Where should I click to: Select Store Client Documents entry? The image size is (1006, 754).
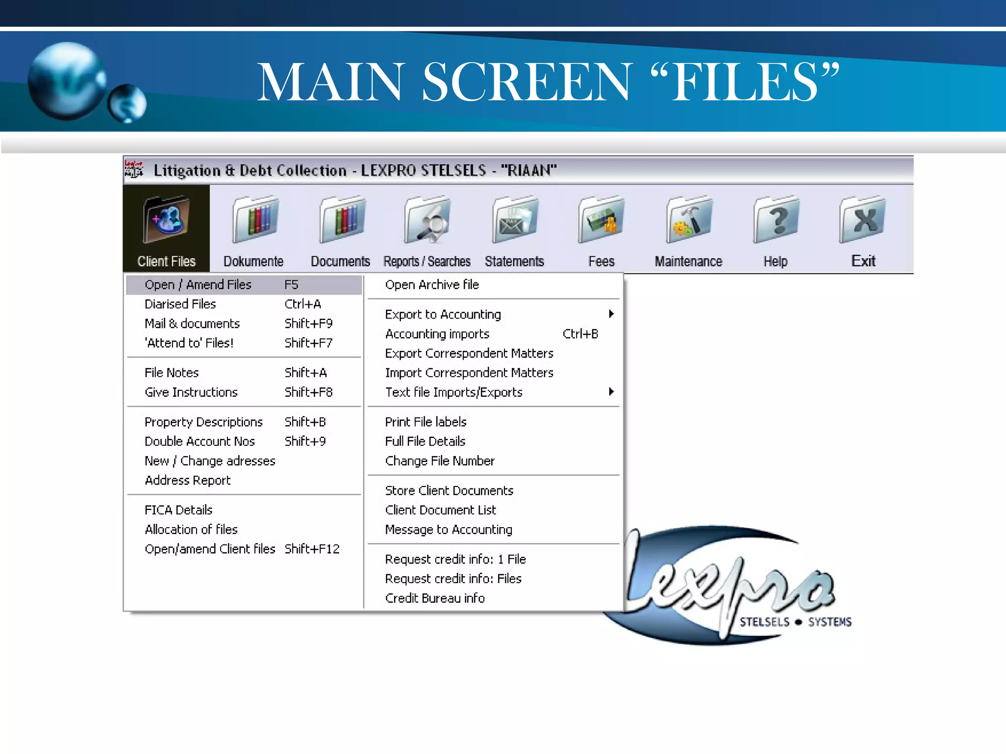[449, 490]
